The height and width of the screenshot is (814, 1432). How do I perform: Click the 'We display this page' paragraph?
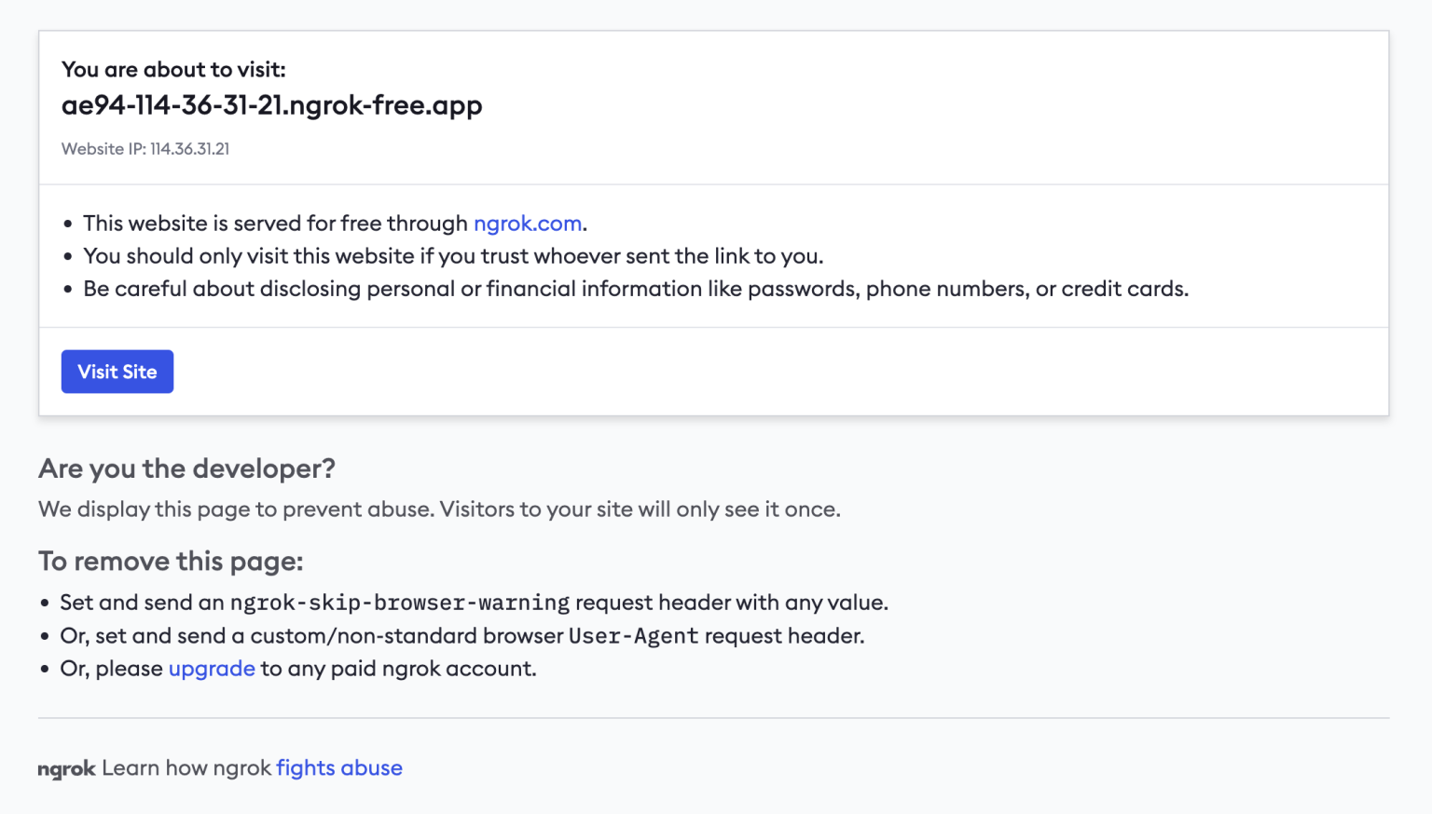pyautogui.click(x=439, y=509)
